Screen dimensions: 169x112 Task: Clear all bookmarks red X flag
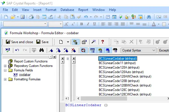point(74,50)
